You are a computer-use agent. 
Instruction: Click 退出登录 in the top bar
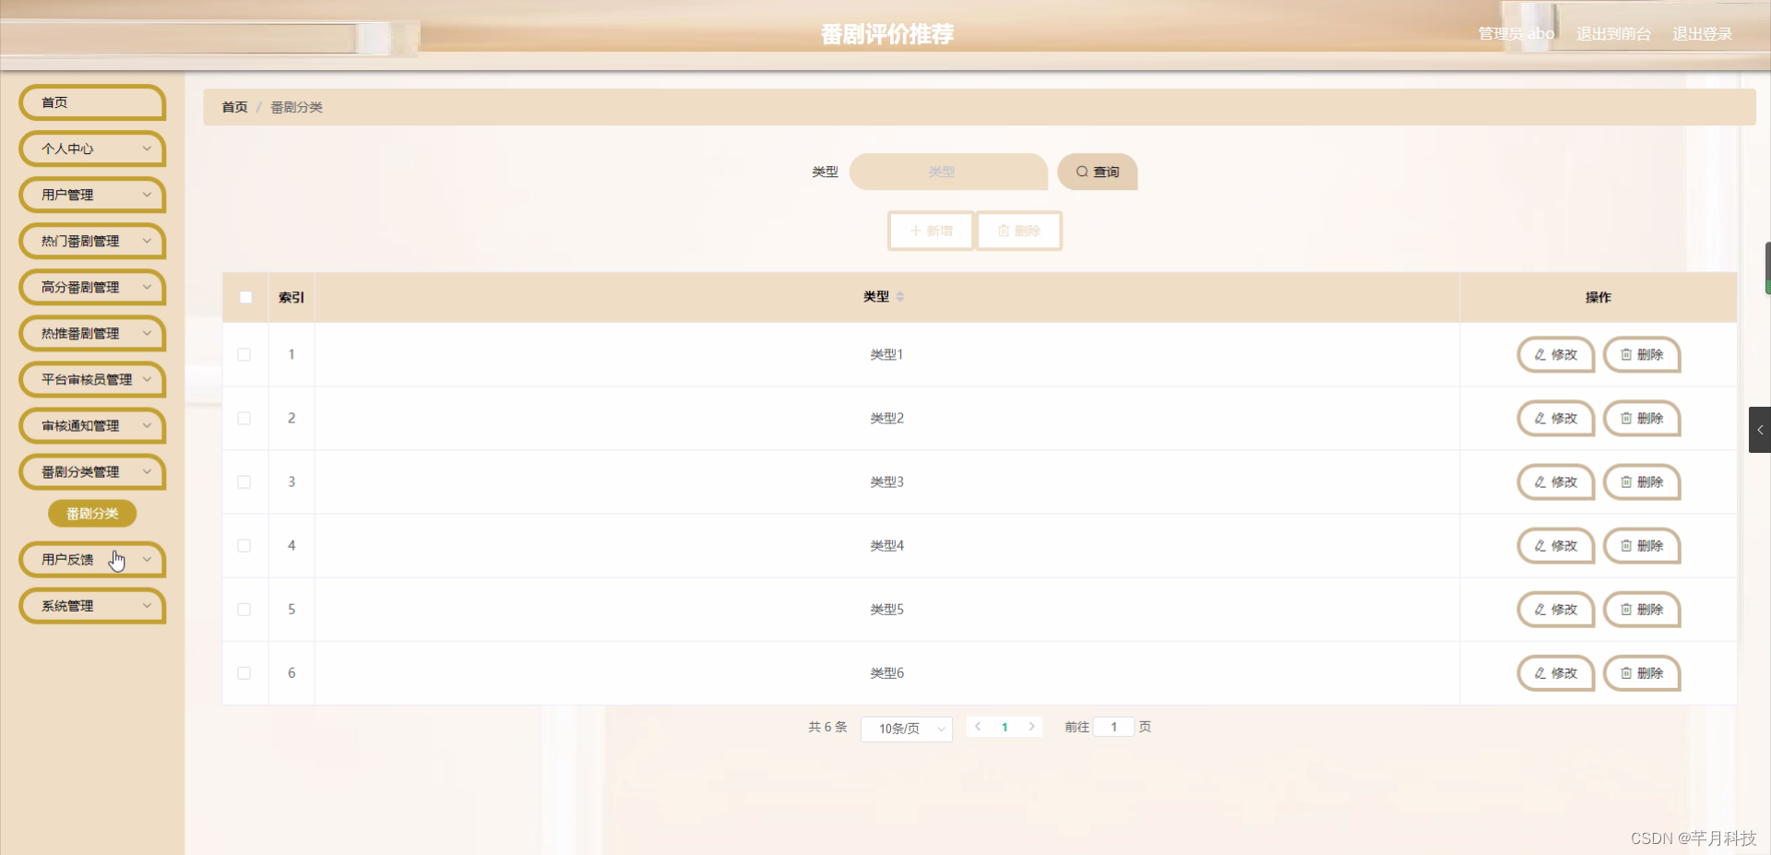pos(1703,33)
